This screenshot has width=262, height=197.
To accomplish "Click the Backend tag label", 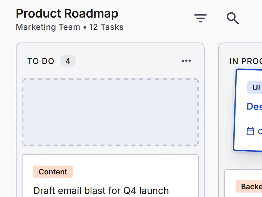I will pyautogui.click(x=249, y=186).
